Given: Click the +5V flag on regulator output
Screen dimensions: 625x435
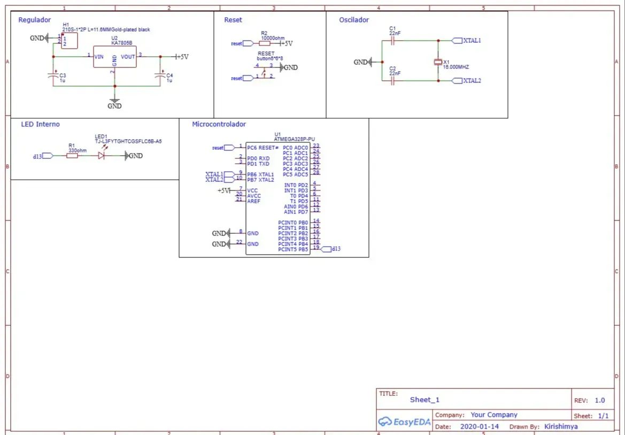Looking at the screenshot, I should pyautogui.click(x=181, y=57).
